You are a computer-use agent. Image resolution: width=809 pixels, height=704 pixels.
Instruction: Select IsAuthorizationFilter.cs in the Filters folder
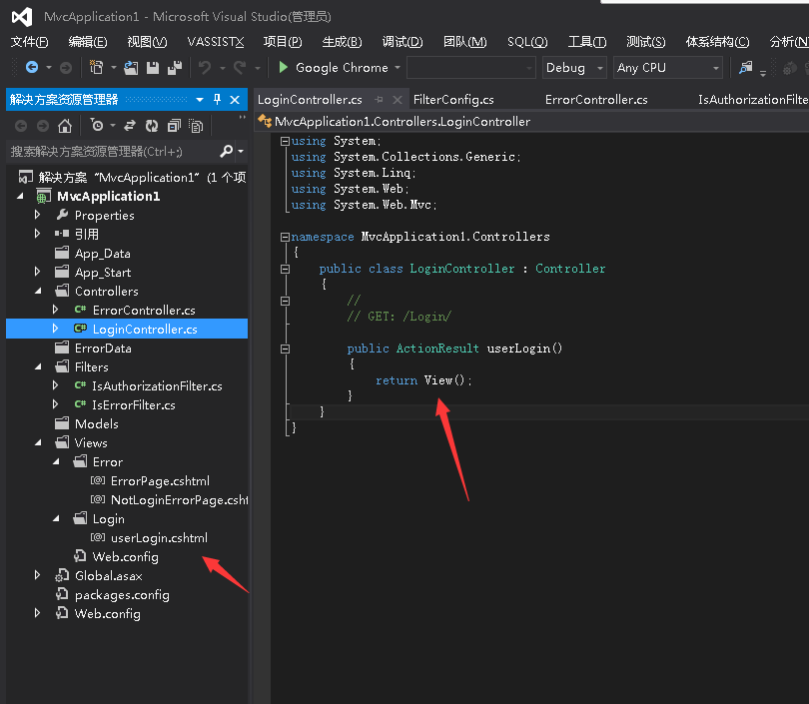157,386
